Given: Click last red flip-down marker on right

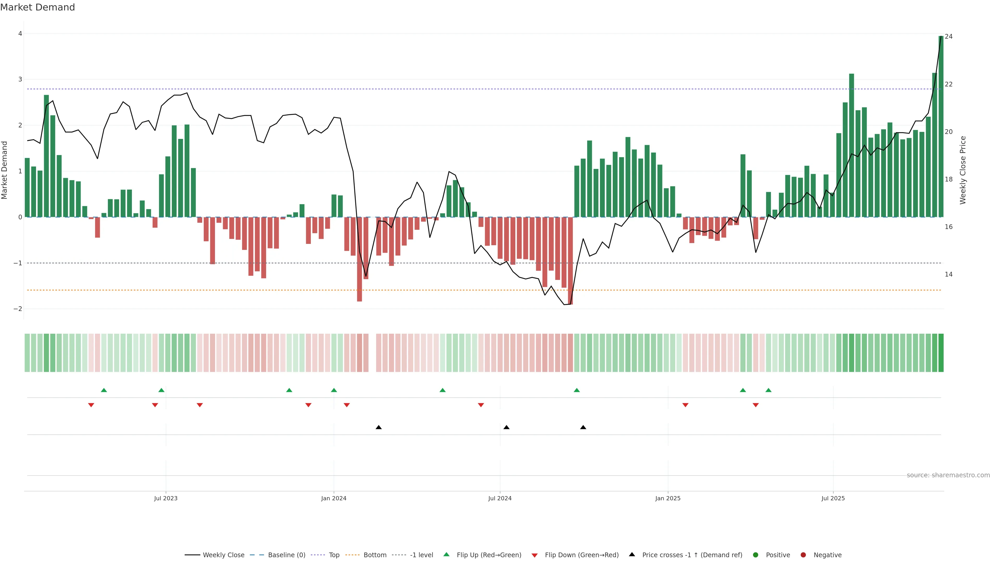Looking at the screenshot, I should click(756, 405).
